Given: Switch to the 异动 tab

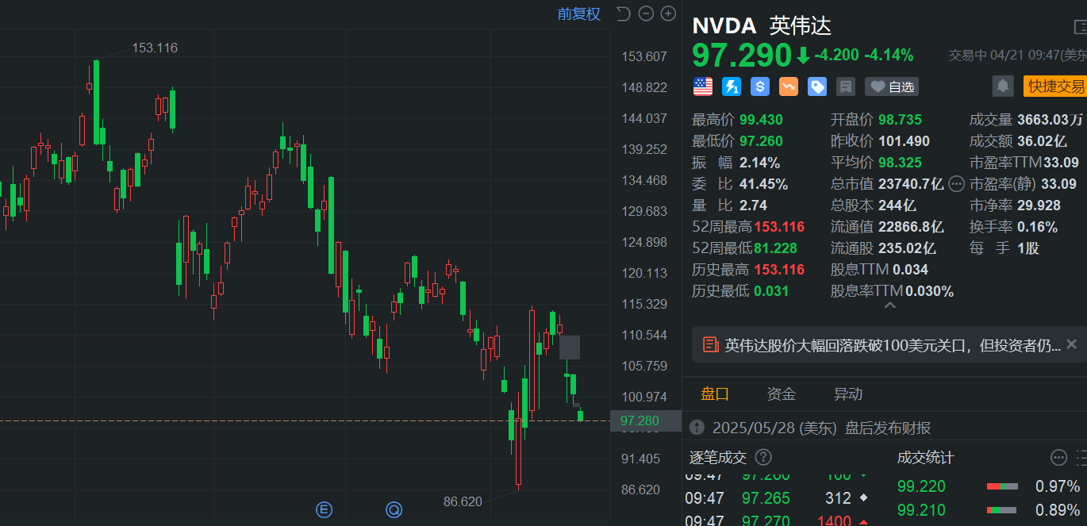Looking at the screenshot, I should coord(847,394).
